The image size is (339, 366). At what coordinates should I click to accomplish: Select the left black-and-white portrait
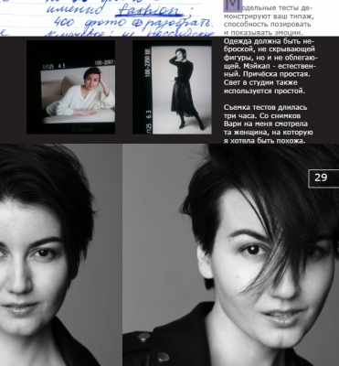point(61,255)
